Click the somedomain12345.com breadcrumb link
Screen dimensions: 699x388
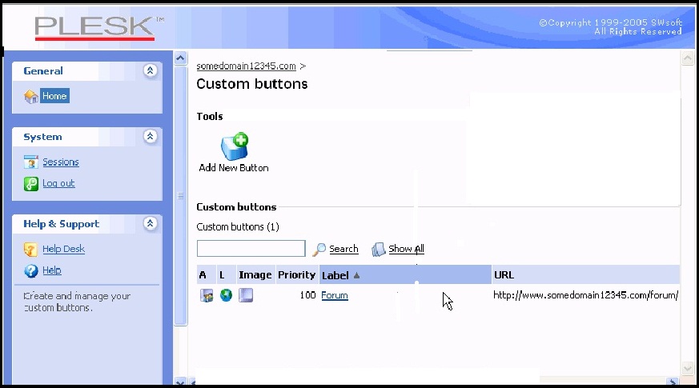click(x=246, y=66)
